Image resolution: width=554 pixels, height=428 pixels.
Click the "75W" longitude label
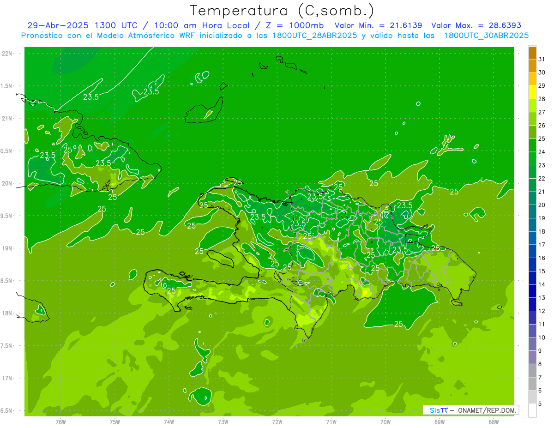pos(115,422)
